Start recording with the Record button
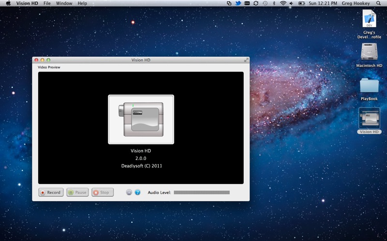387x241 pixels. pyautogui.click(x=51, y=192)
